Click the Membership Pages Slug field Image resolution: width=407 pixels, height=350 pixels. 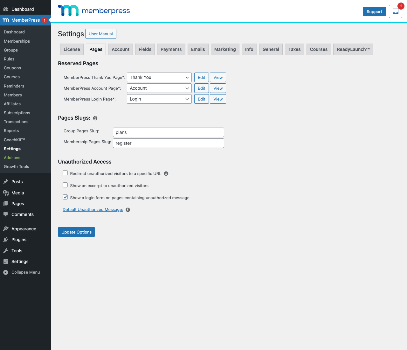pos(169,143)
